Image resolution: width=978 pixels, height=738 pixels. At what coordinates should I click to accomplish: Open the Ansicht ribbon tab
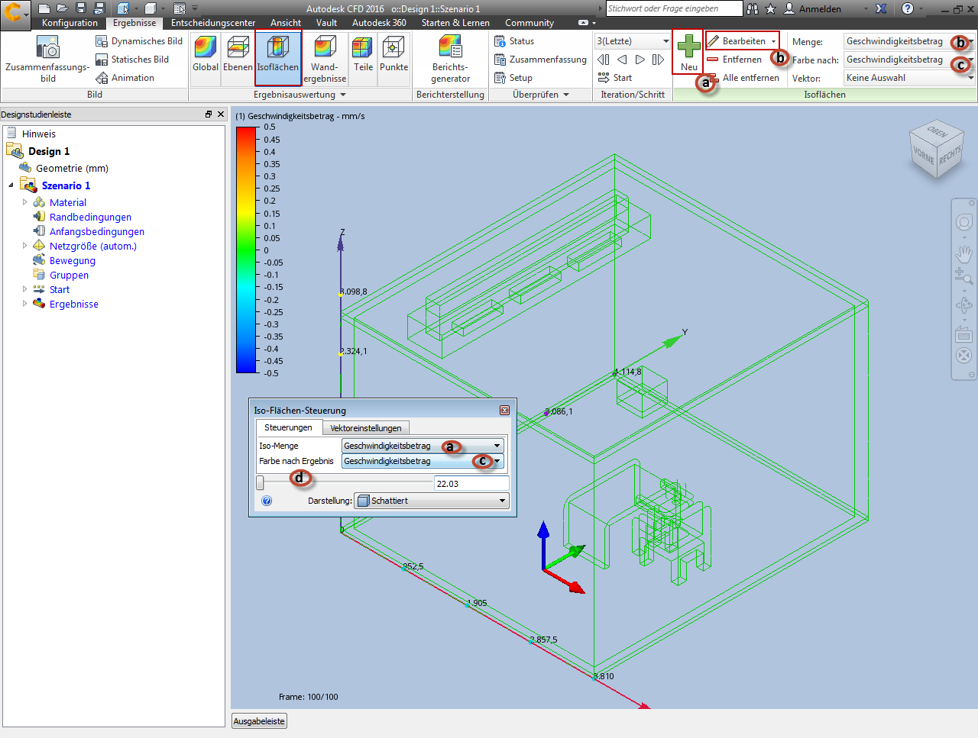[286, 23]
